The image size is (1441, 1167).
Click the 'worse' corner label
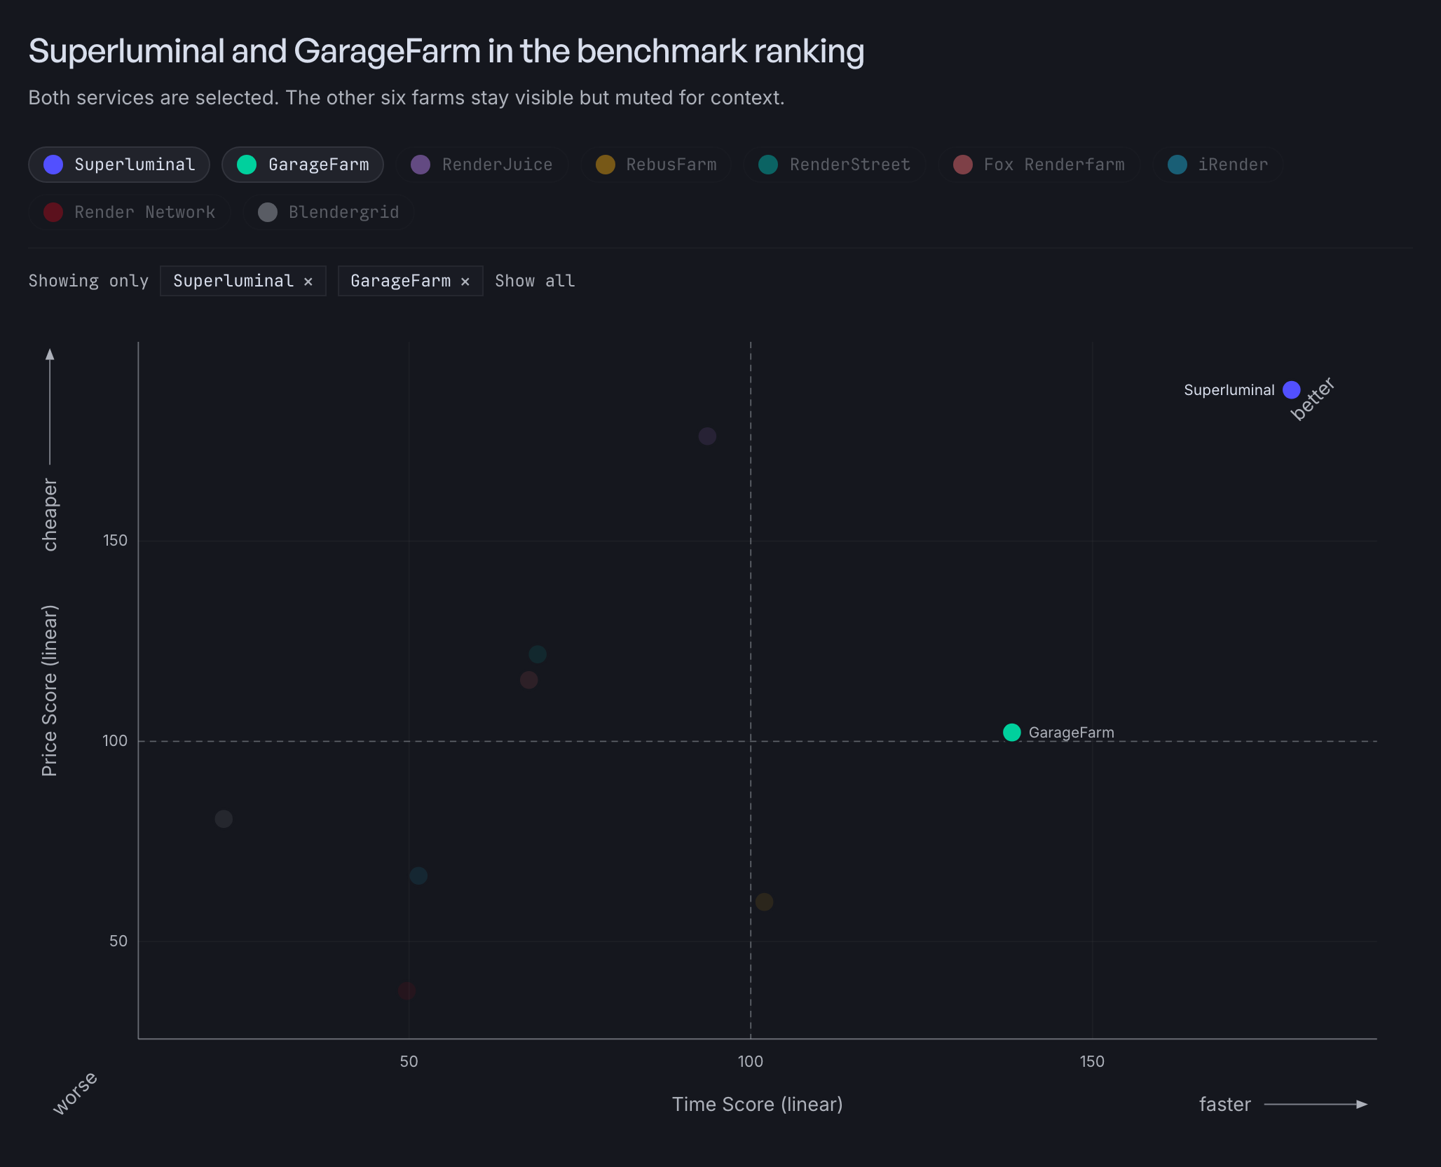pyautogui.click(x=75, y=1093)
